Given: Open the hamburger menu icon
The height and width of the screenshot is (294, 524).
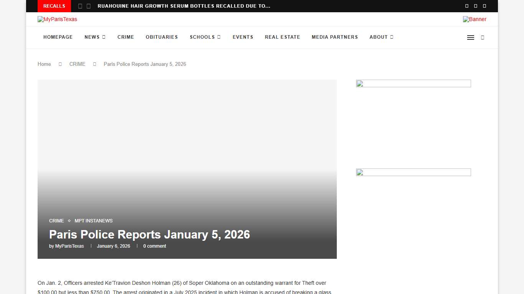Looking at the screenshot, I should pos(471,37).
